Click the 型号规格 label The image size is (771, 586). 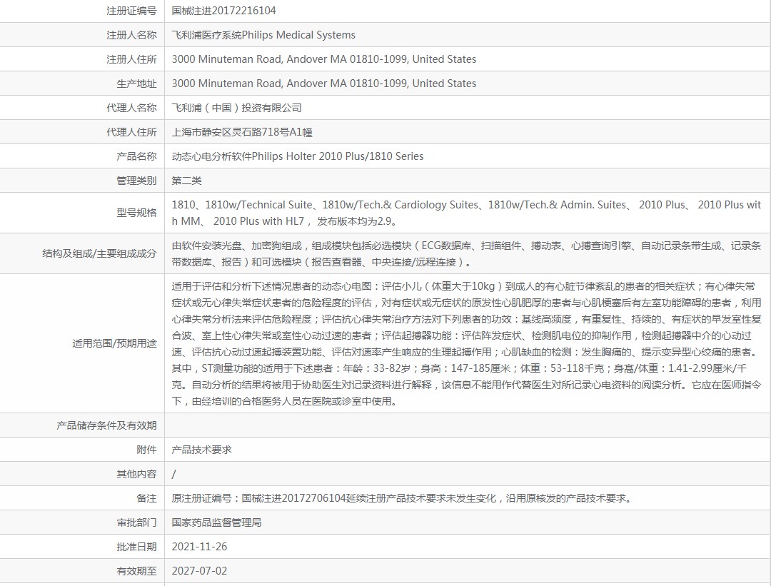click(x=136, y=213)
